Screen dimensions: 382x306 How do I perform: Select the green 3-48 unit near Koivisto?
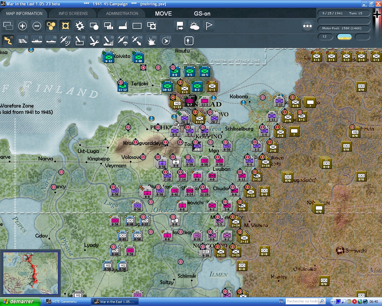pyautogui.click(x=138, y=57)
